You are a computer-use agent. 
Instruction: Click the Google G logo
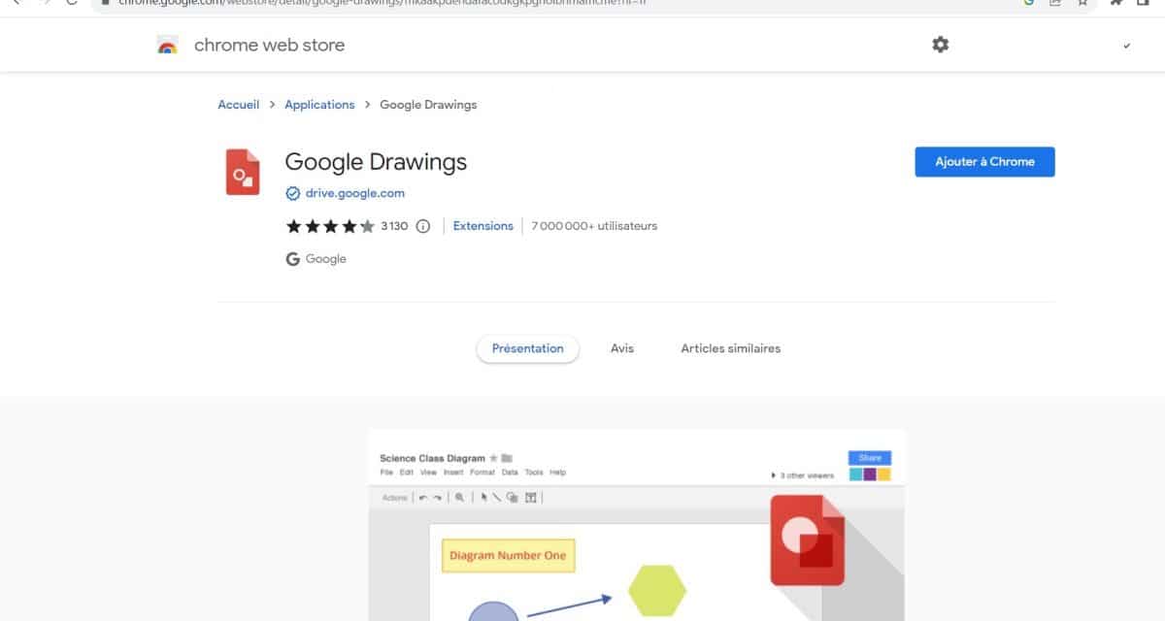click(292, 259)
